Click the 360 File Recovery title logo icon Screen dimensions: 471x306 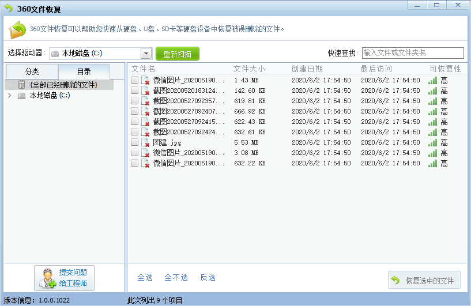(9, 9)
